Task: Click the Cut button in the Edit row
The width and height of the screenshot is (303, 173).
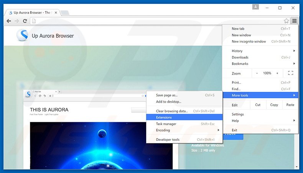Action: pyautogui.click(x=258, y=105)
